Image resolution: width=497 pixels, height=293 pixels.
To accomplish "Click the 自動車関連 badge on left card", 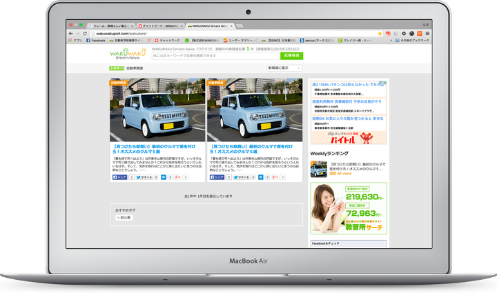I will (119, 83).
